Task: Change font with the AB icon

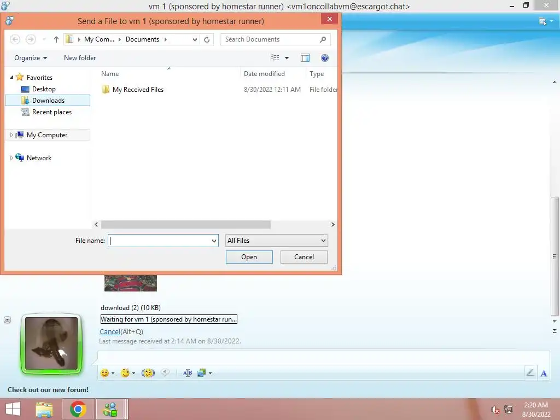Action: pos(188,373)
